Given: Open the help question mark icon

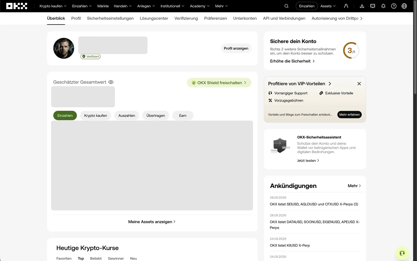Looking at the screenshot, I should click(x=394, y=6).
